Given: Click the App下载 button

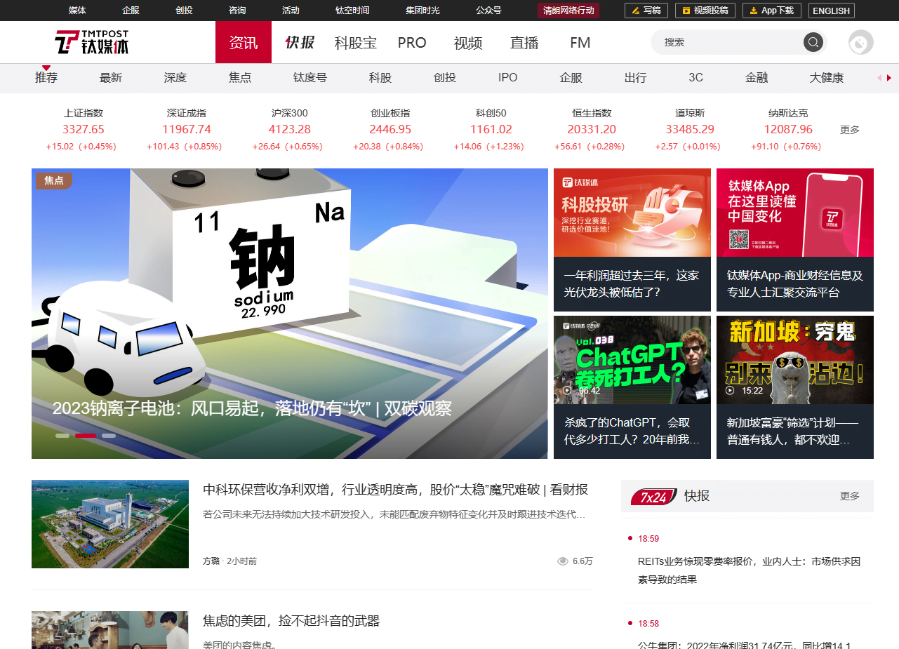Looking at the screenshot, I should coord(771,11).
